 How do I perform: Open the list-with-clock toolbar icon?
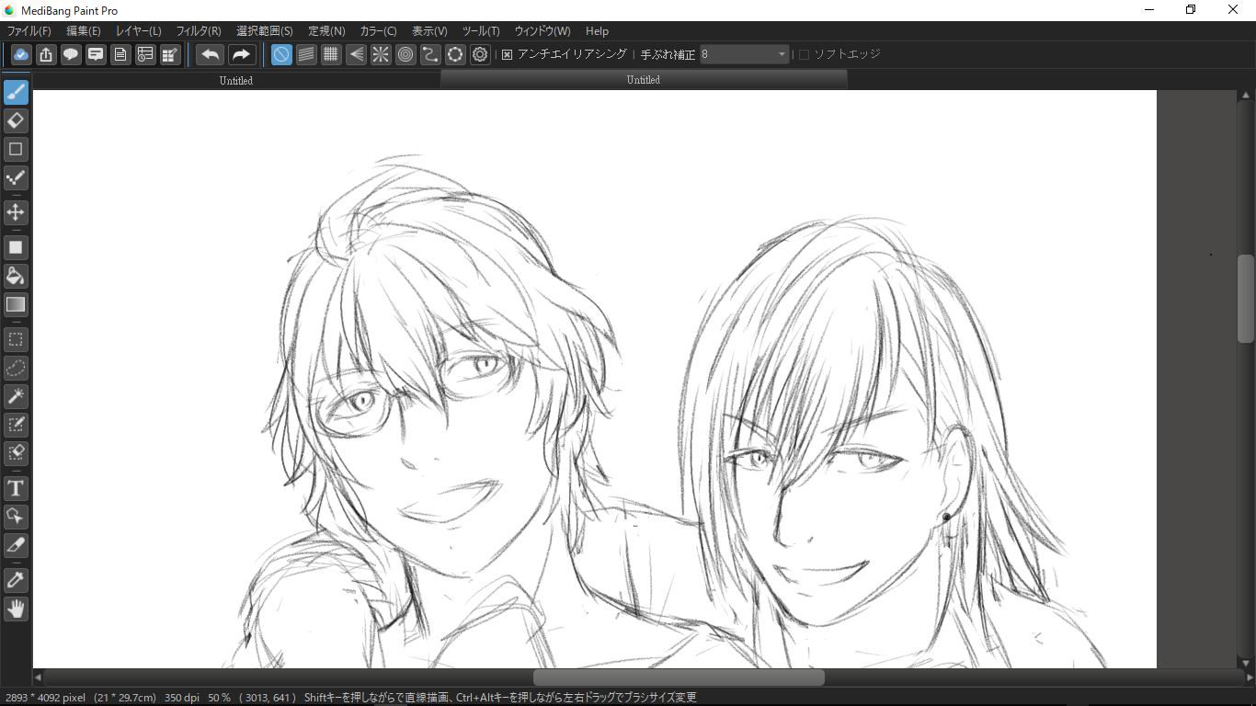(145, 54)
